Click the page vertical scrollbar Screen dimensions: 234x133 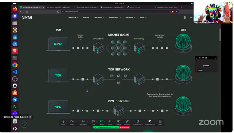[220, 35]
